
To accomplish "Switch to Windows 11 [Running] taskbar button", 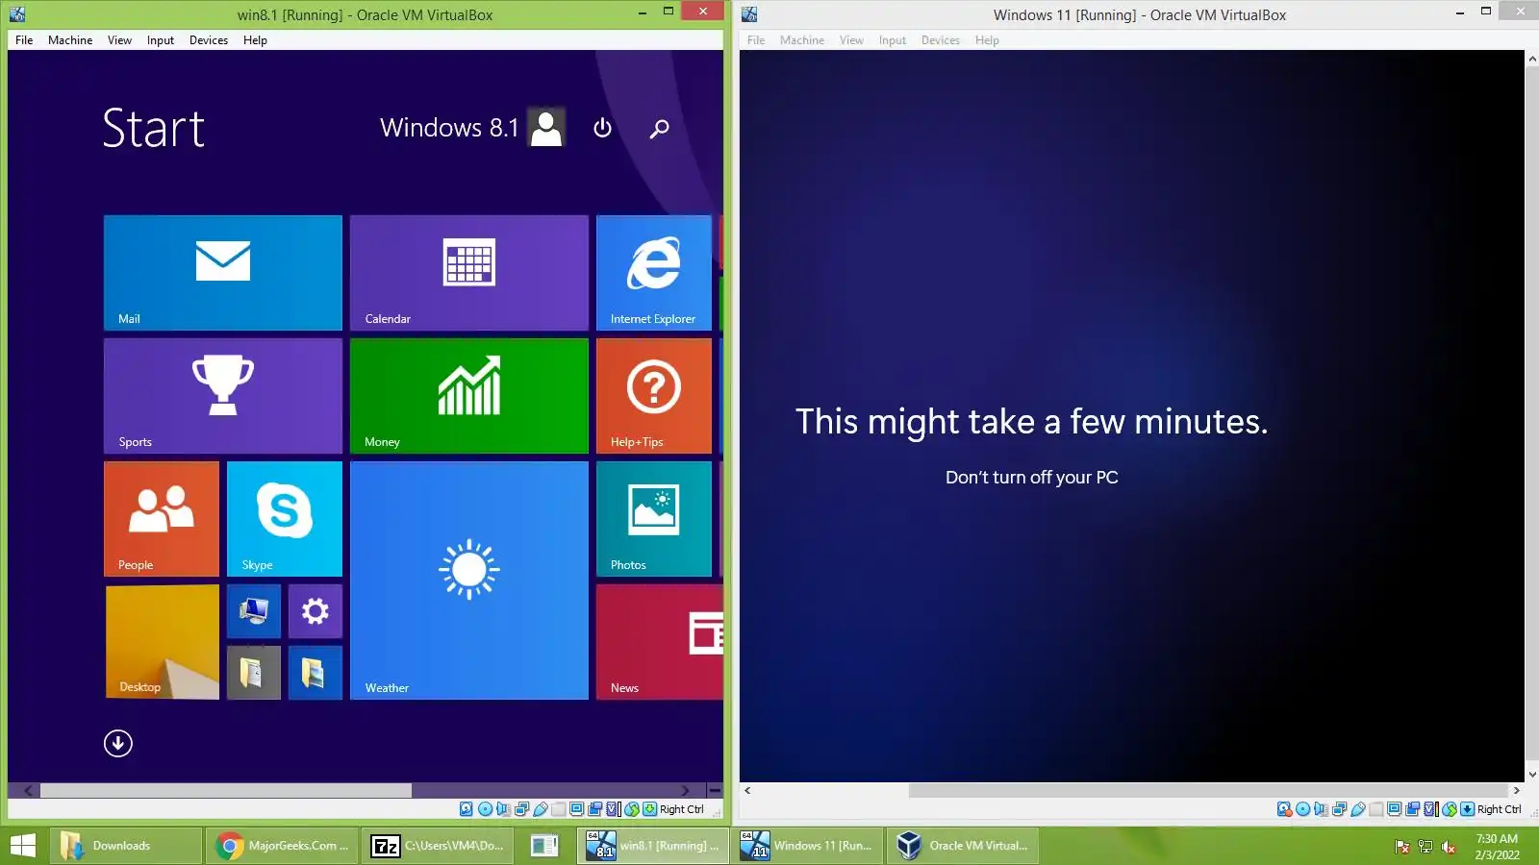I will 807,846.
